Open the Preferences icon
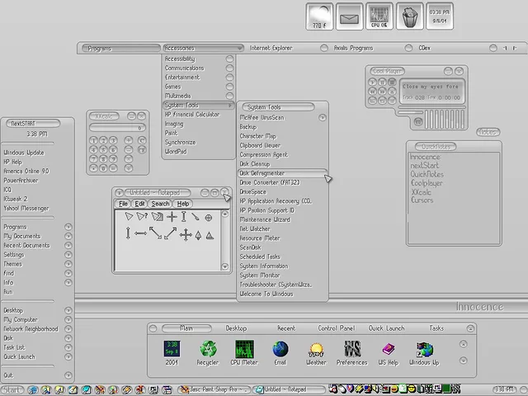Screen dimensions: 528x396 [x=352, y=349]
